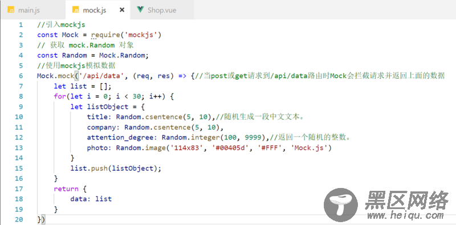Click the JS file icon on mock.js tab
This screenshot has width=456, height=225.
76,10
